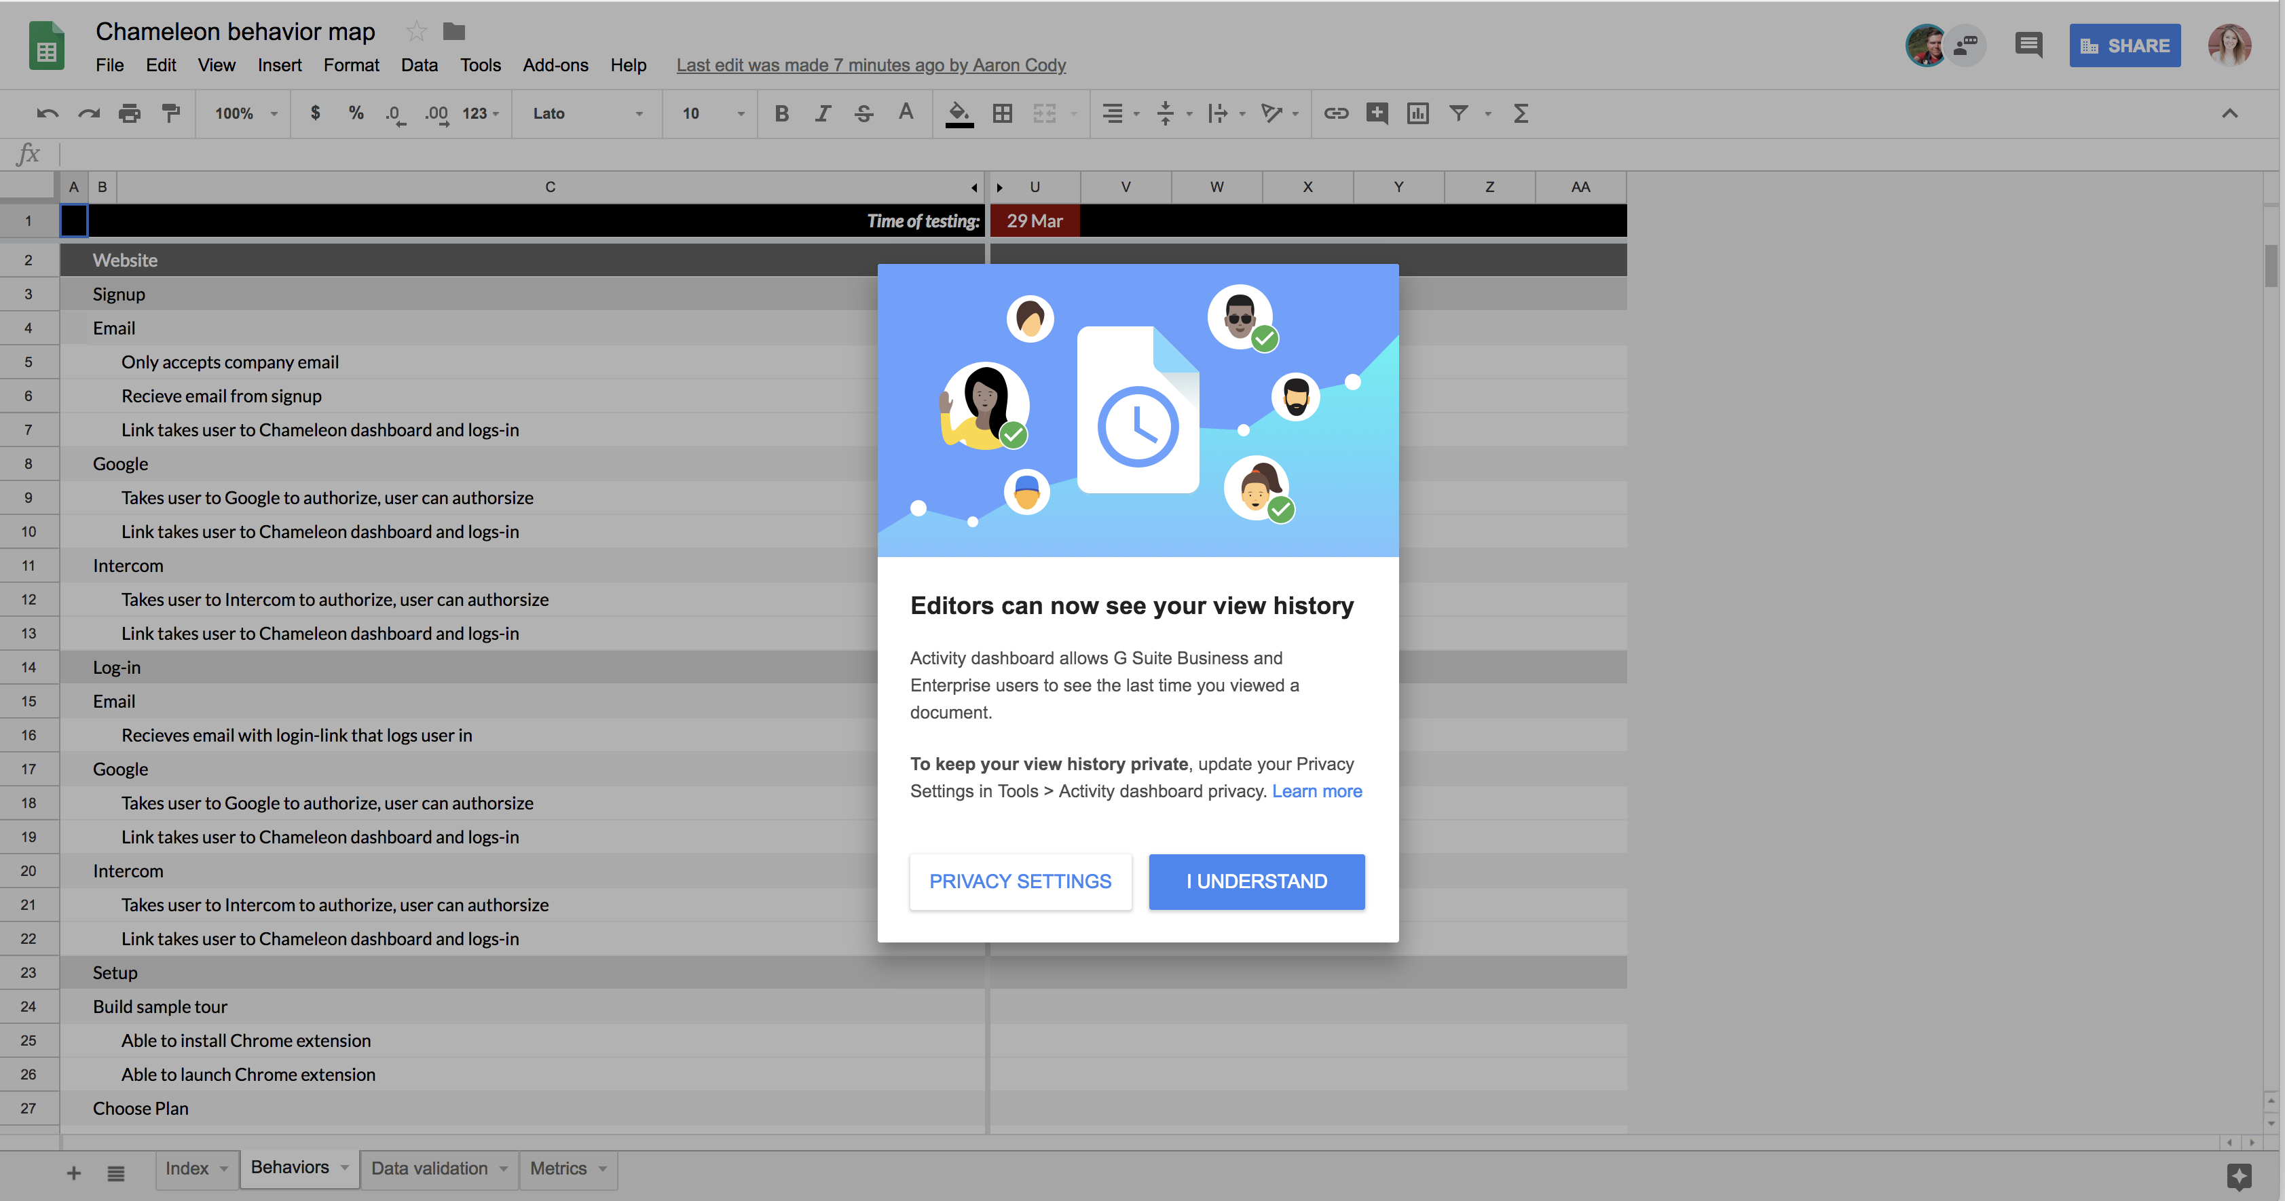Open the Add-ons menu
2285x1201 pixels.
click(x=555, y=64)
